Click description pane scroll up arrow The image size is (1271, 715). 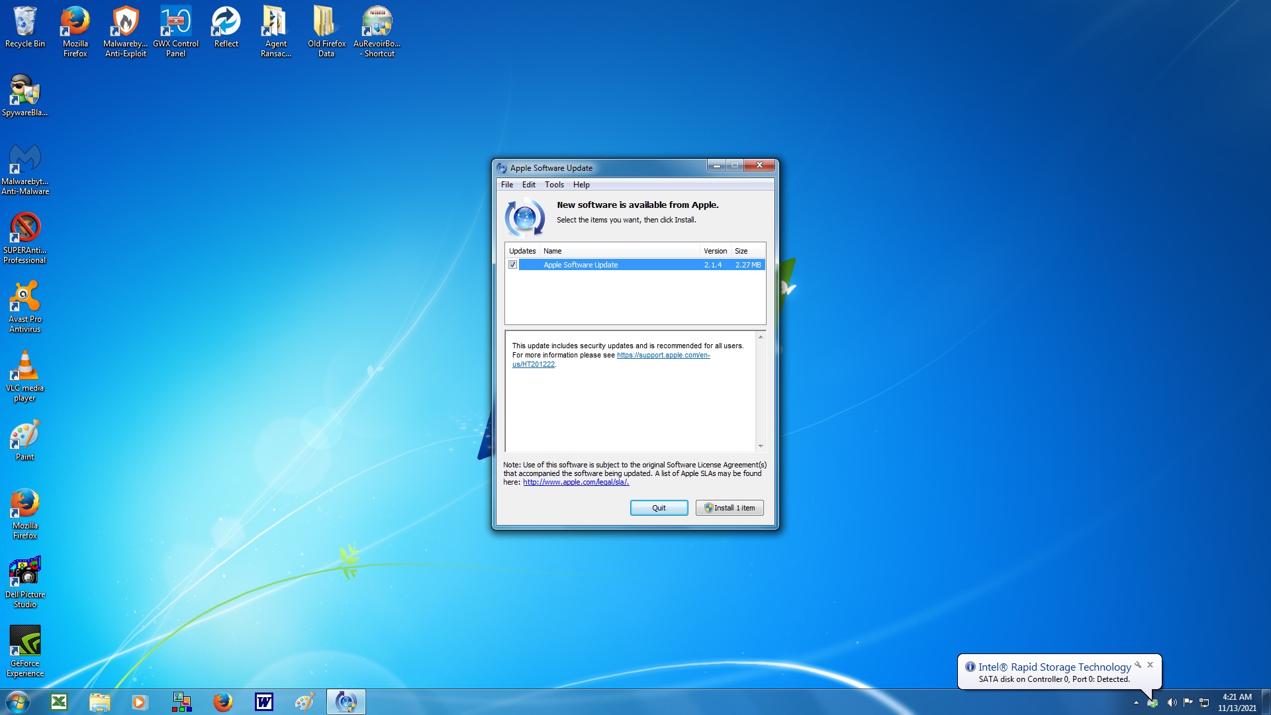click(761, 337)
